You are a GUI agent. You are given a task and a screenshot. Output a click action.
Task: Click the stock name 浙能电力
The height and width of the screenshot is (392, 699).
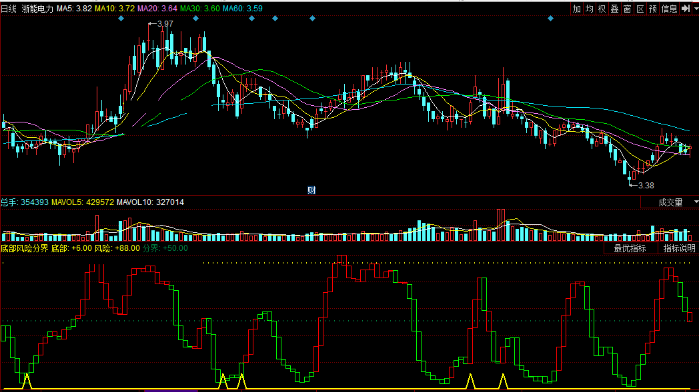click(x=37, y=9)
